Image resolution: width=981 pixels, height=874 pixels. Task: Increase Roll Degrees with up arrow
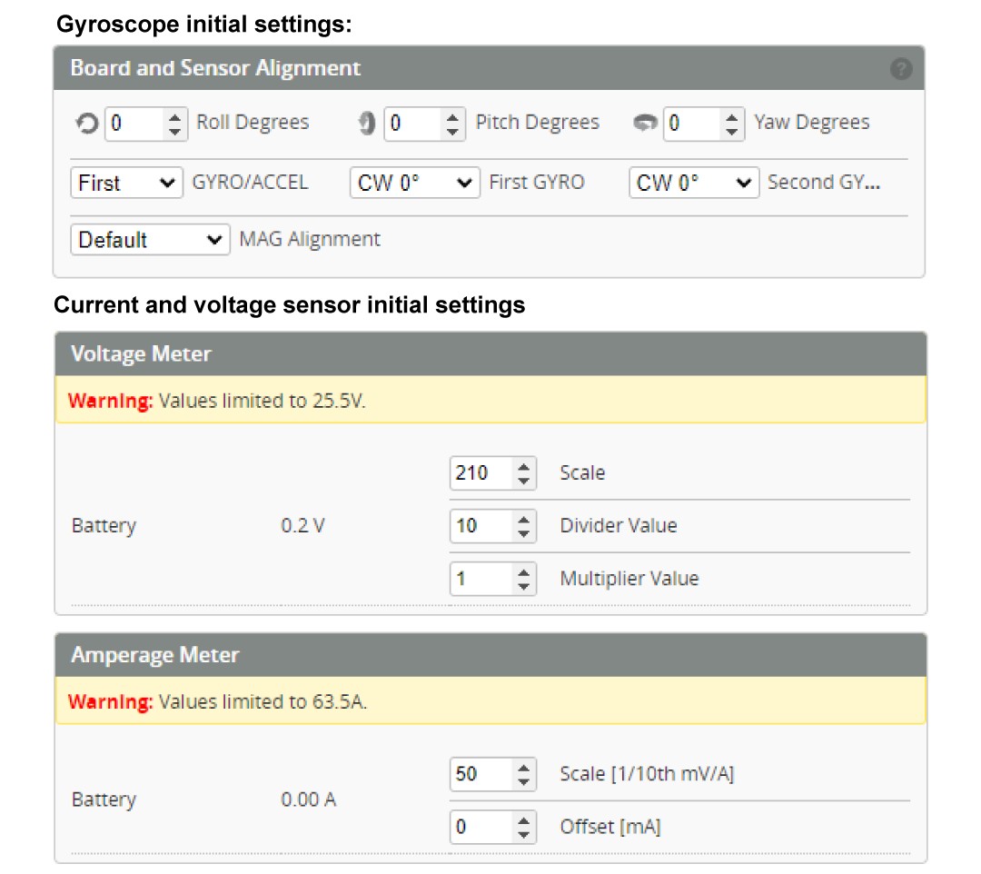[x=174, y=115]
